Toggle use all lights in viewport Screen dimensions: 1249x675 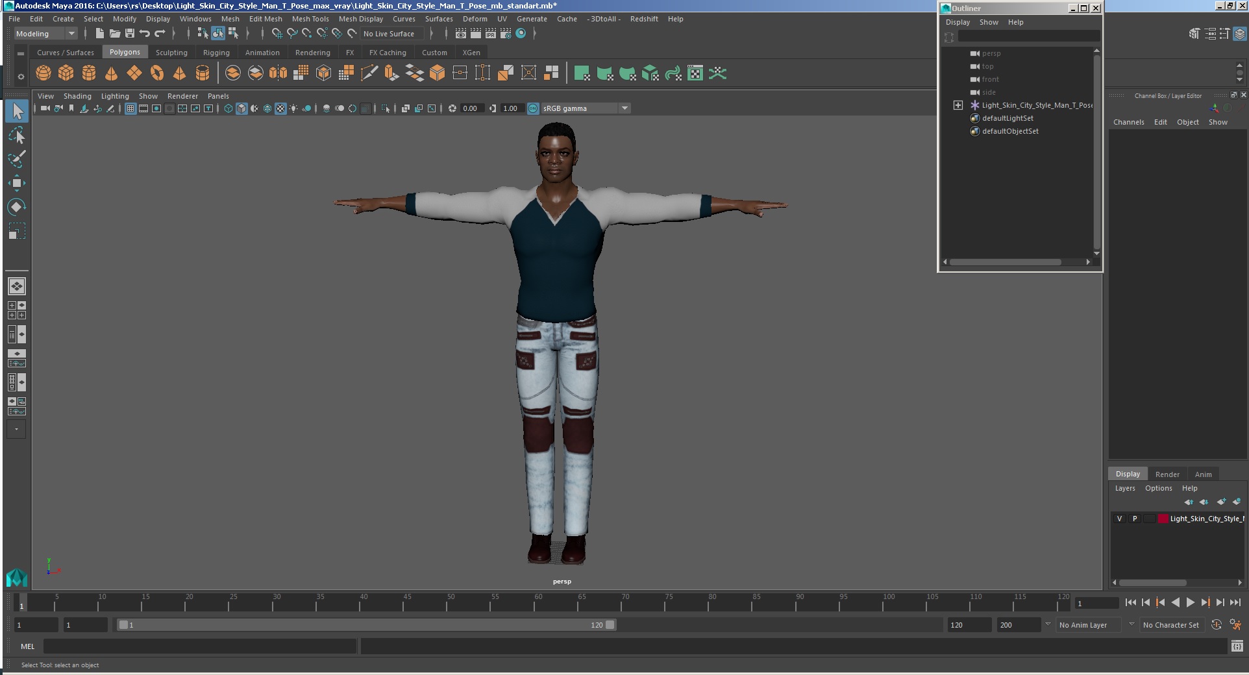click(293, 108)
